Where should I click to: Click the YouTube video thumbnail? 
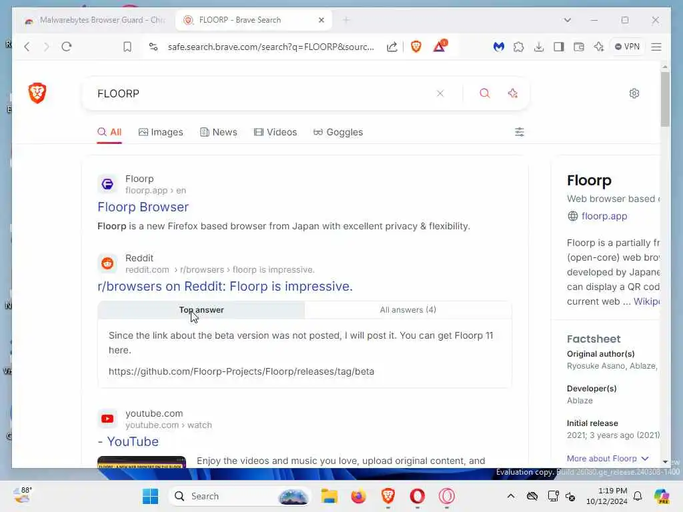click(x=141, y=462)
